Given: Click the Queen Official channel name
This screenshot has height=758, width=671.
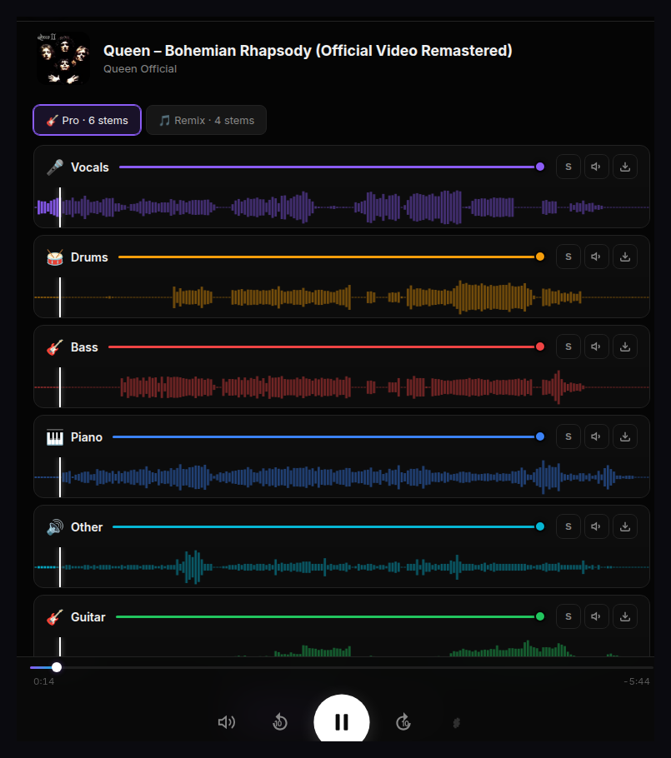Looking at the screenshot, I should [x=140, y=69].
